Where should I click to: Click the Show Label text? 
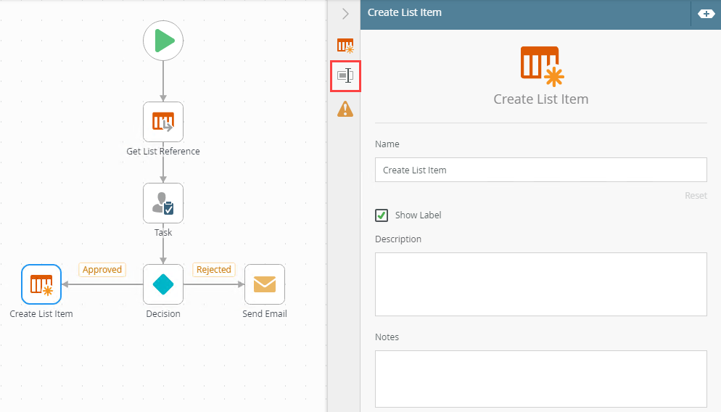pos(418,215)
